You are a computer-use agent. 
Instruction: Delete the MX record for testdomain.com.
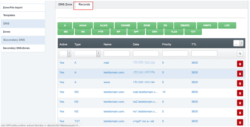click(x=240, y=93)
